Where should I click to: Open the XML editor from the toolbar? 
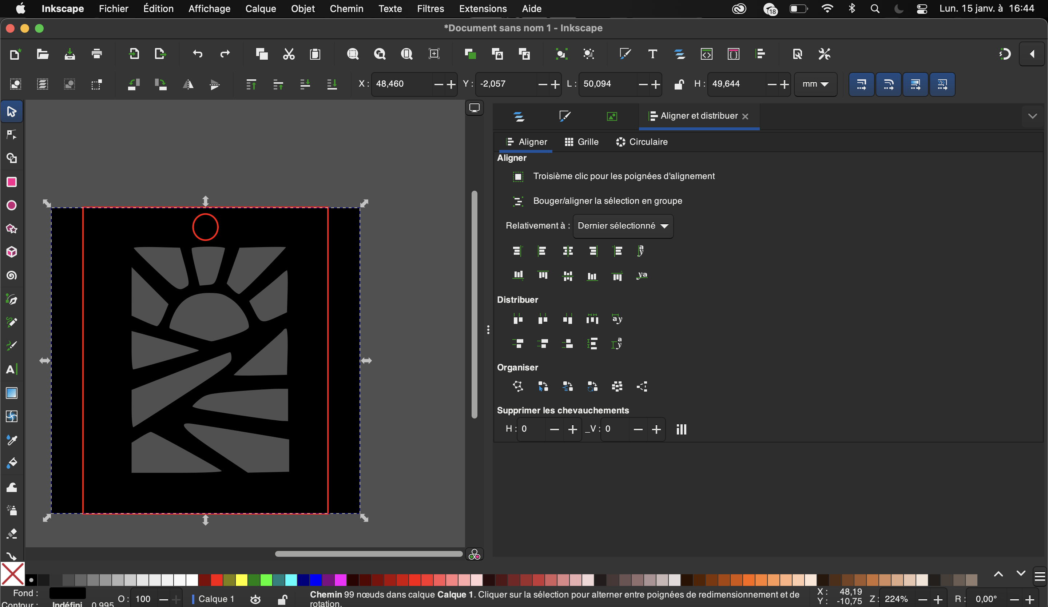707,54
